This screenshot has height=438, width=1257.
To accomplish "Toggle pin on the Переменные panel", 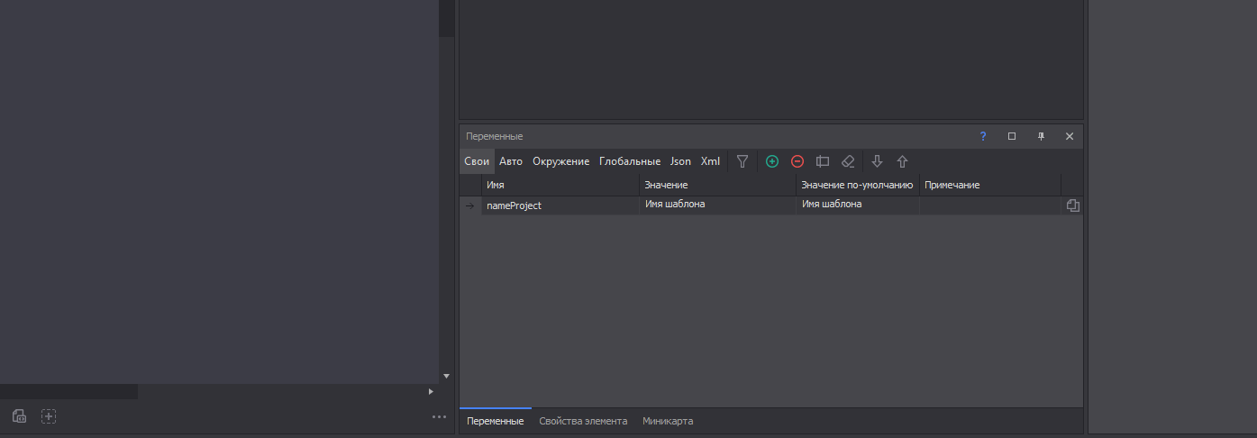I will tap(1041, 136).
